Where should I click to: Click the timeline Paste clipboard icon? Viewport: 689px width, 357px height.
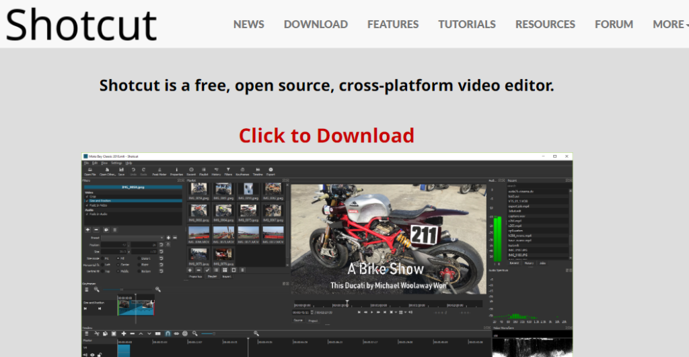click(x=114, y=334)
